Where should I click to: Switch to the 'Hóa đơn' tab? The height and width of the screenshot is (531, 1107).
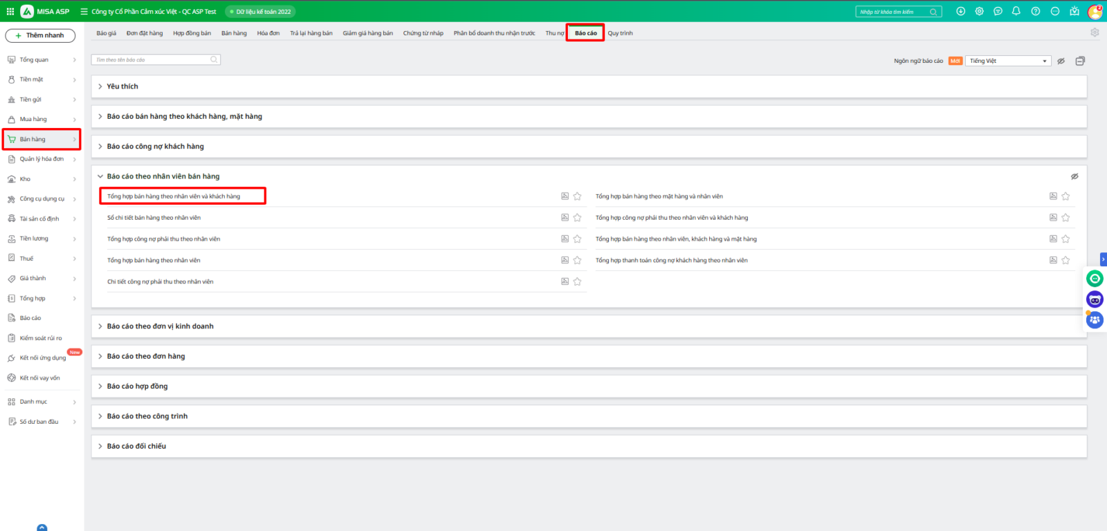pyautogui.click(x=268, y=33)
